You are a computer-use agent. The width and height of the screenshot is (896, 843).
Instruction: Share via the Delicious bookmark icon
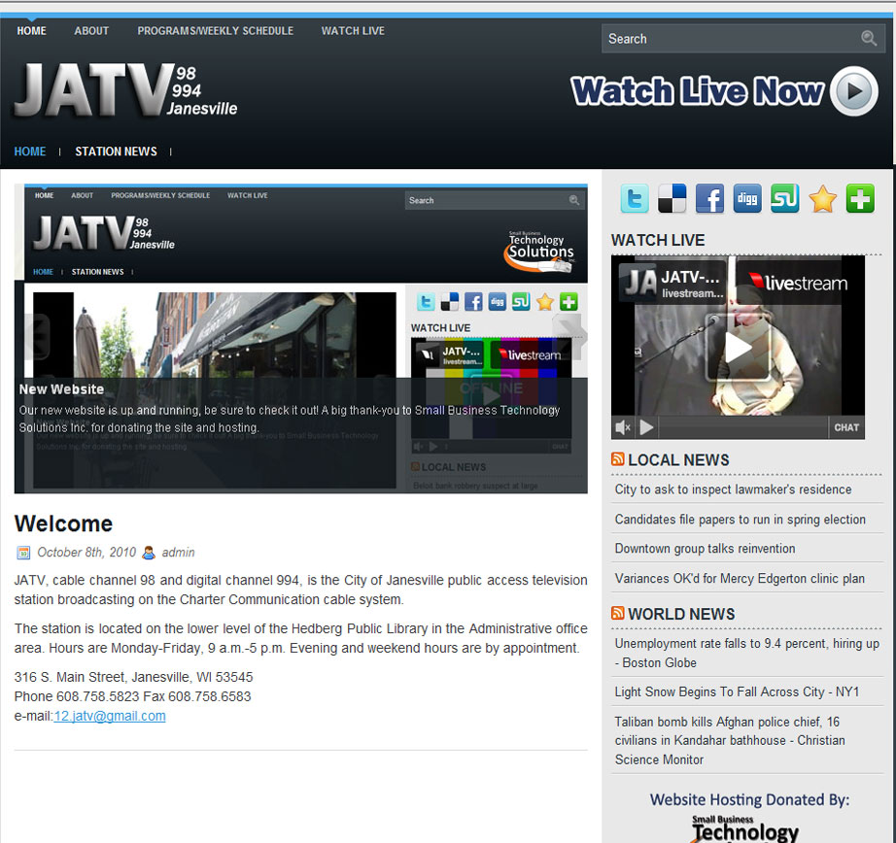coord(672,199)
